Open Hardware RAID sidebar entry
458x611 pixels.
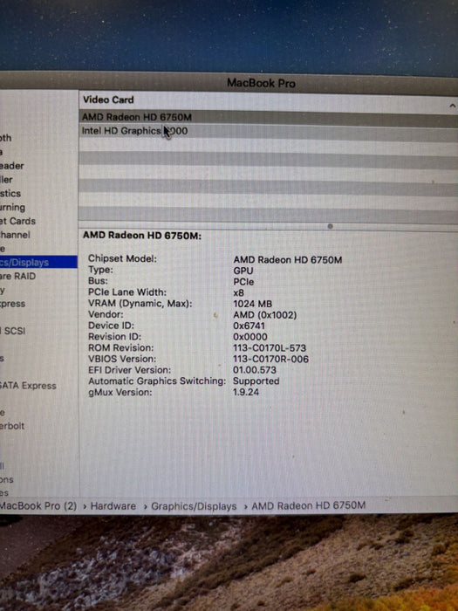click(18, 277)
